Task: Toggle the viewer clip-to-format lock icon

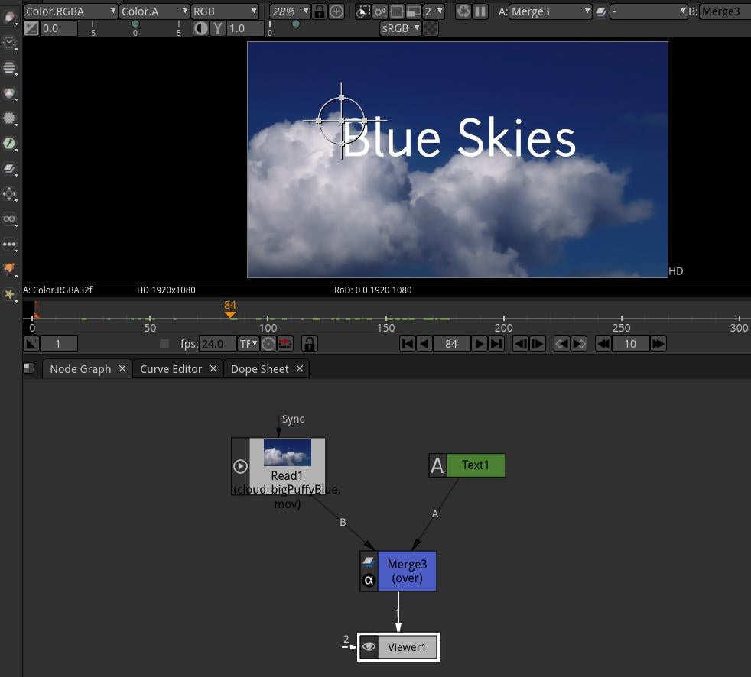Action: click(x=320, y=11)
